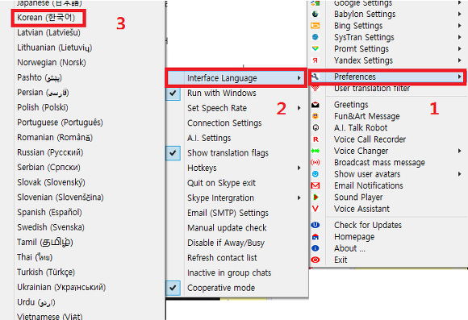Uncheck Show translation flags checkmark
Screen dimensions: 468x320
(173, 153)
